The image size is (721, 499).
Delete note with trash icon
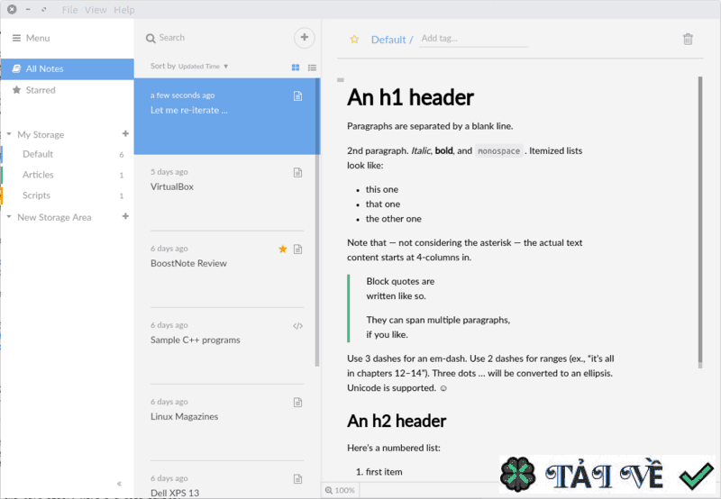click(688, 40)
